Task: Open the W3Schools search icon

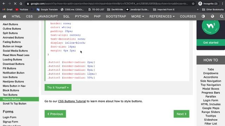Action: [221, 16]
